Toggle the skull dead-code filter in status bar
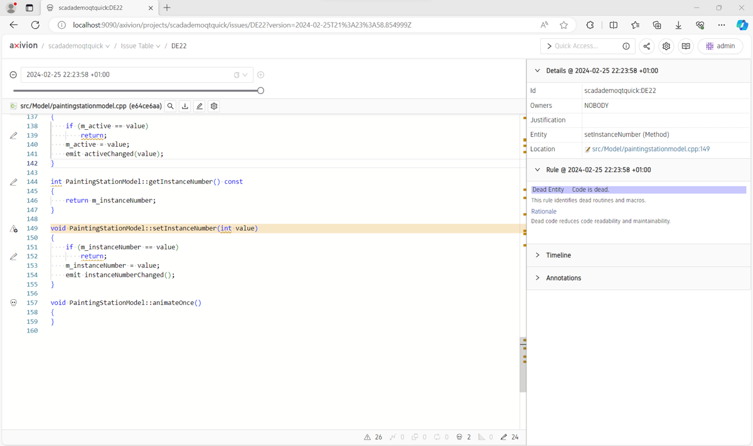This screenshot has width=753, height=446. 464,437
